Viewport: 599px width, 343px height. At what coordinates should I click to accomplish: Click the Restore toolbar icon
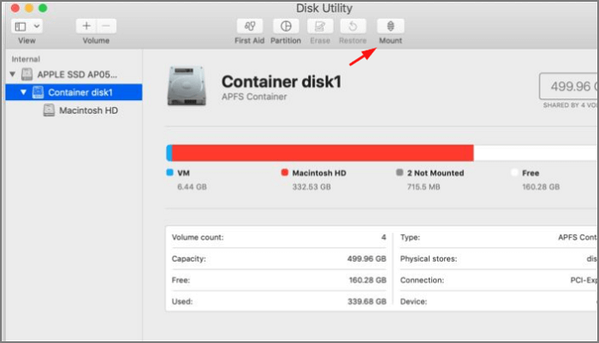pos(353,27)
